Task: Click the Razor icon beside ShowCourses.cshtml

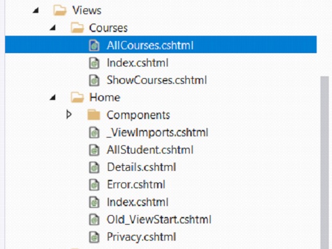Action: coord(94,80)
